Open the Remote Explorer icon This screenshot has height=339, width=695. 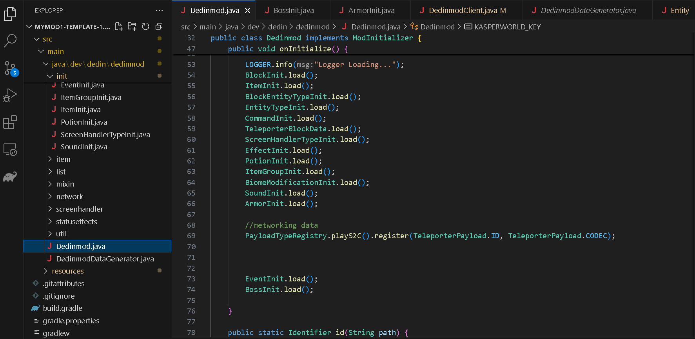[x=10, y=150]
